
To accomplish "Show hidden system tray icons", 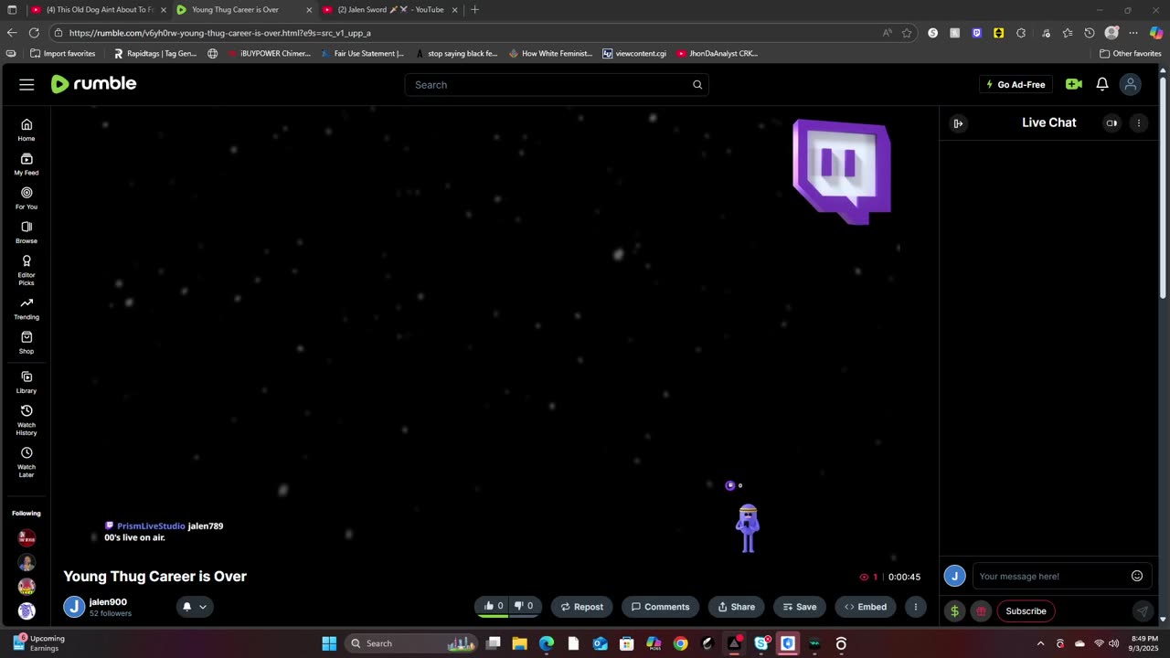I will [1040, 643].
